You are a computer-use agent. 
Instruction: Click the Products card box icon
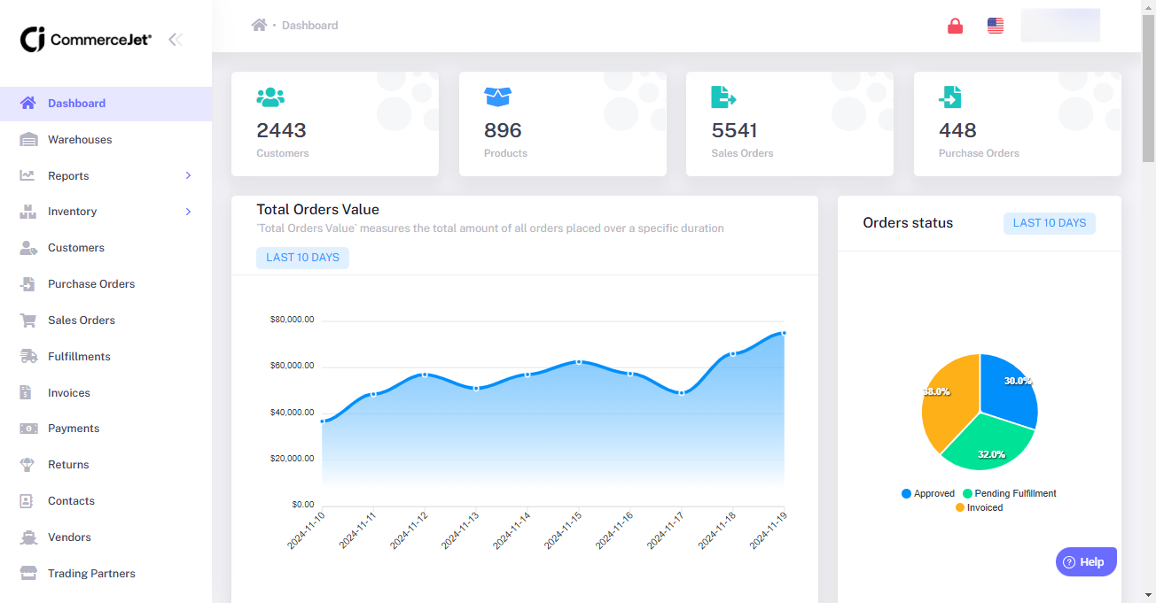click(x=498, y=97)
